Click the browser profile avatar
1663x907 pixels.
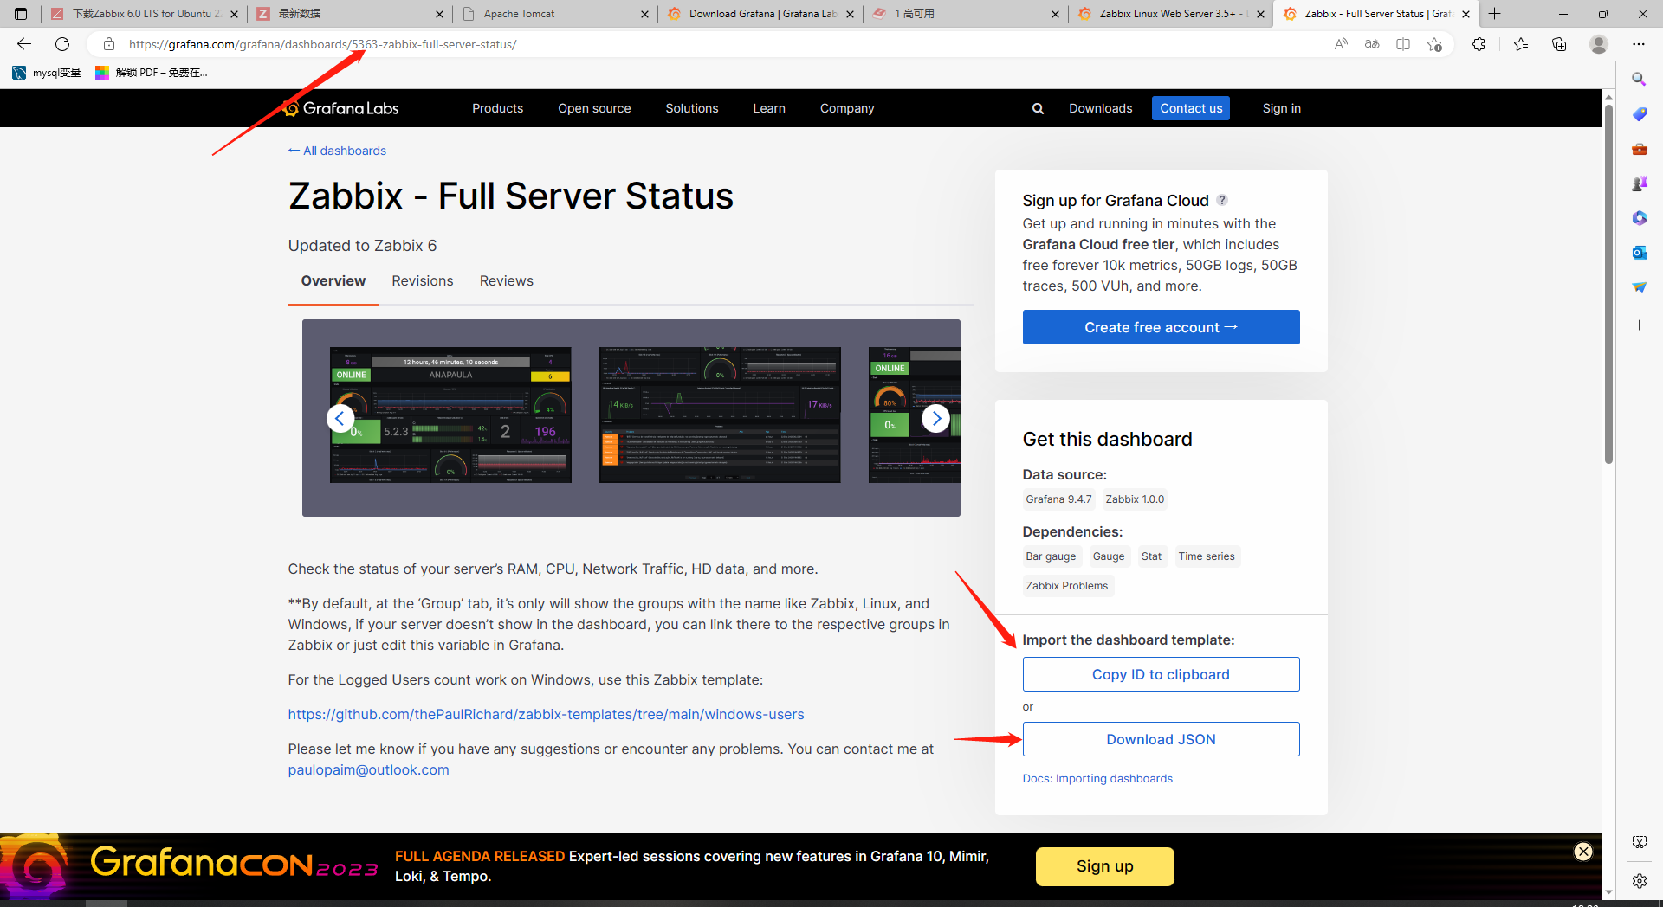pos(1599,44)
